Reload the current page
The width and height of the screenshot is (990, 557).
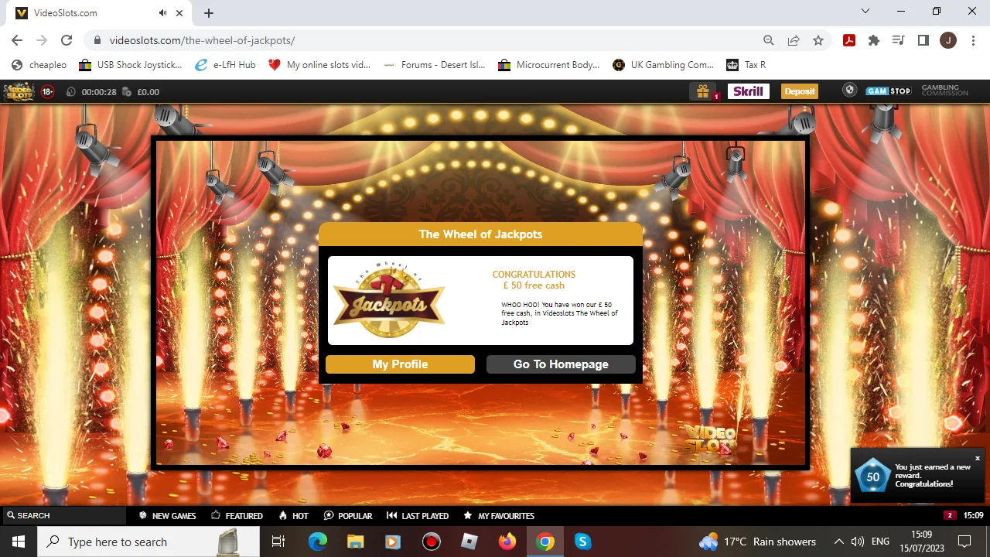coord(67,40)
